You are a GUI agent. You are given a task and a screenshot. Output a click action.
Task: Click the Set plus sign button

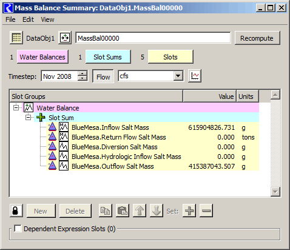click(x=189, y=211)
